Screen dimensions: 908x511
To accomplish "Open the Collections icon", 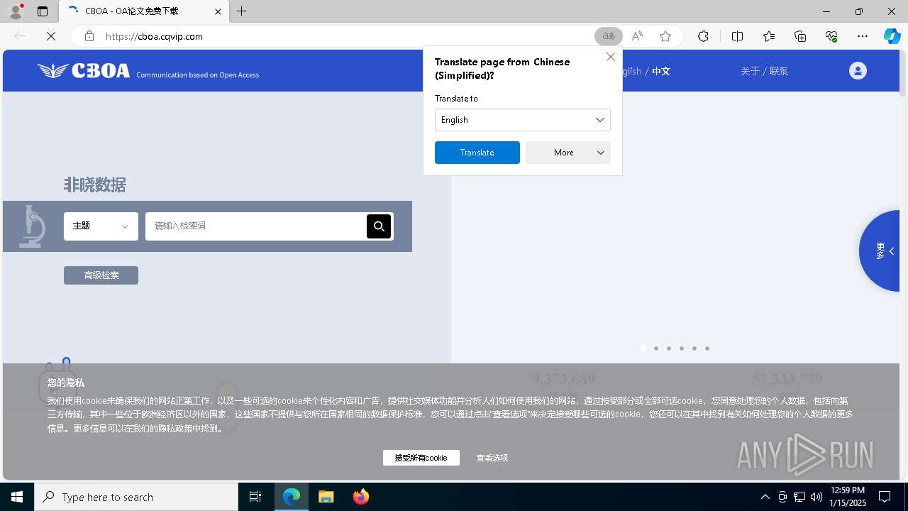I will pyautogui.click(x=800, y=36).
